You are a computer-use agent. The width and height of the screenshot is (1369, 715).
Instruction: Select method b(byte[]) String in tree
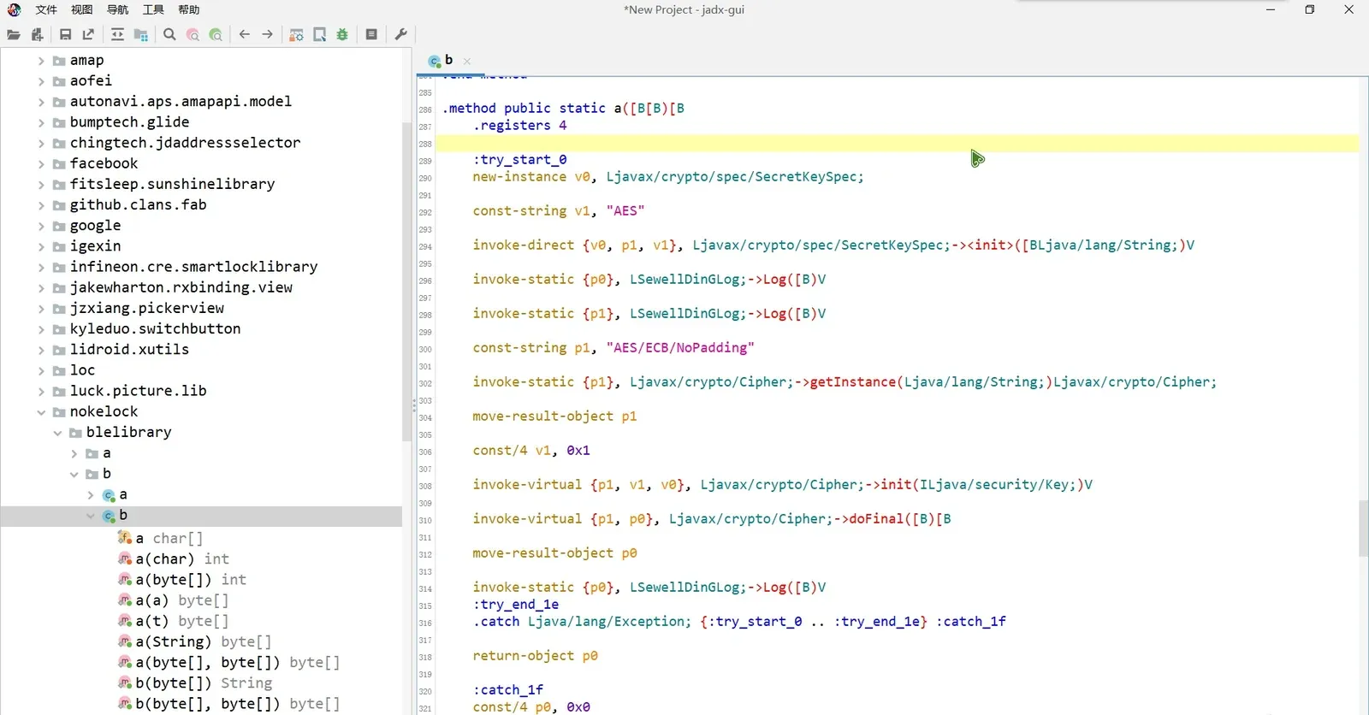click(195, 683)
